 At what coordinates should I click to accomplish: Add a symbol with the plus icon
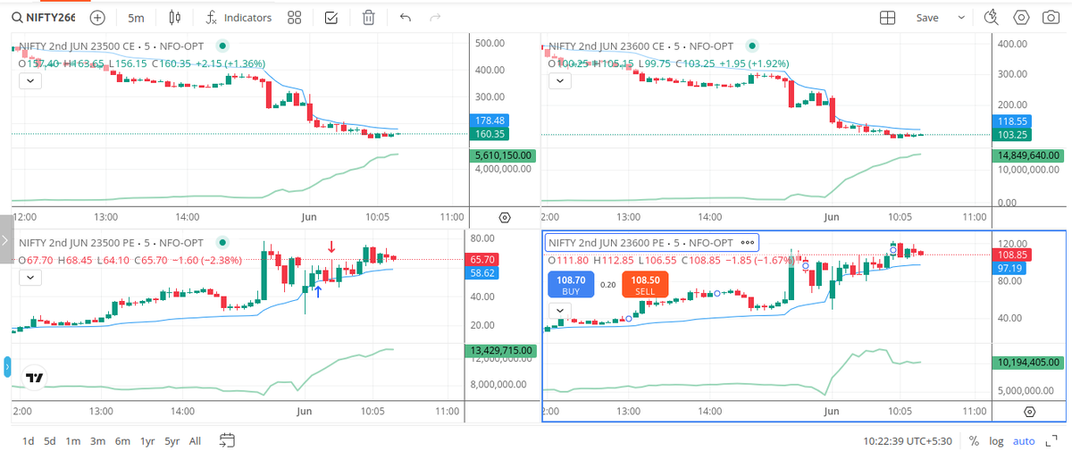pos(97,18)
